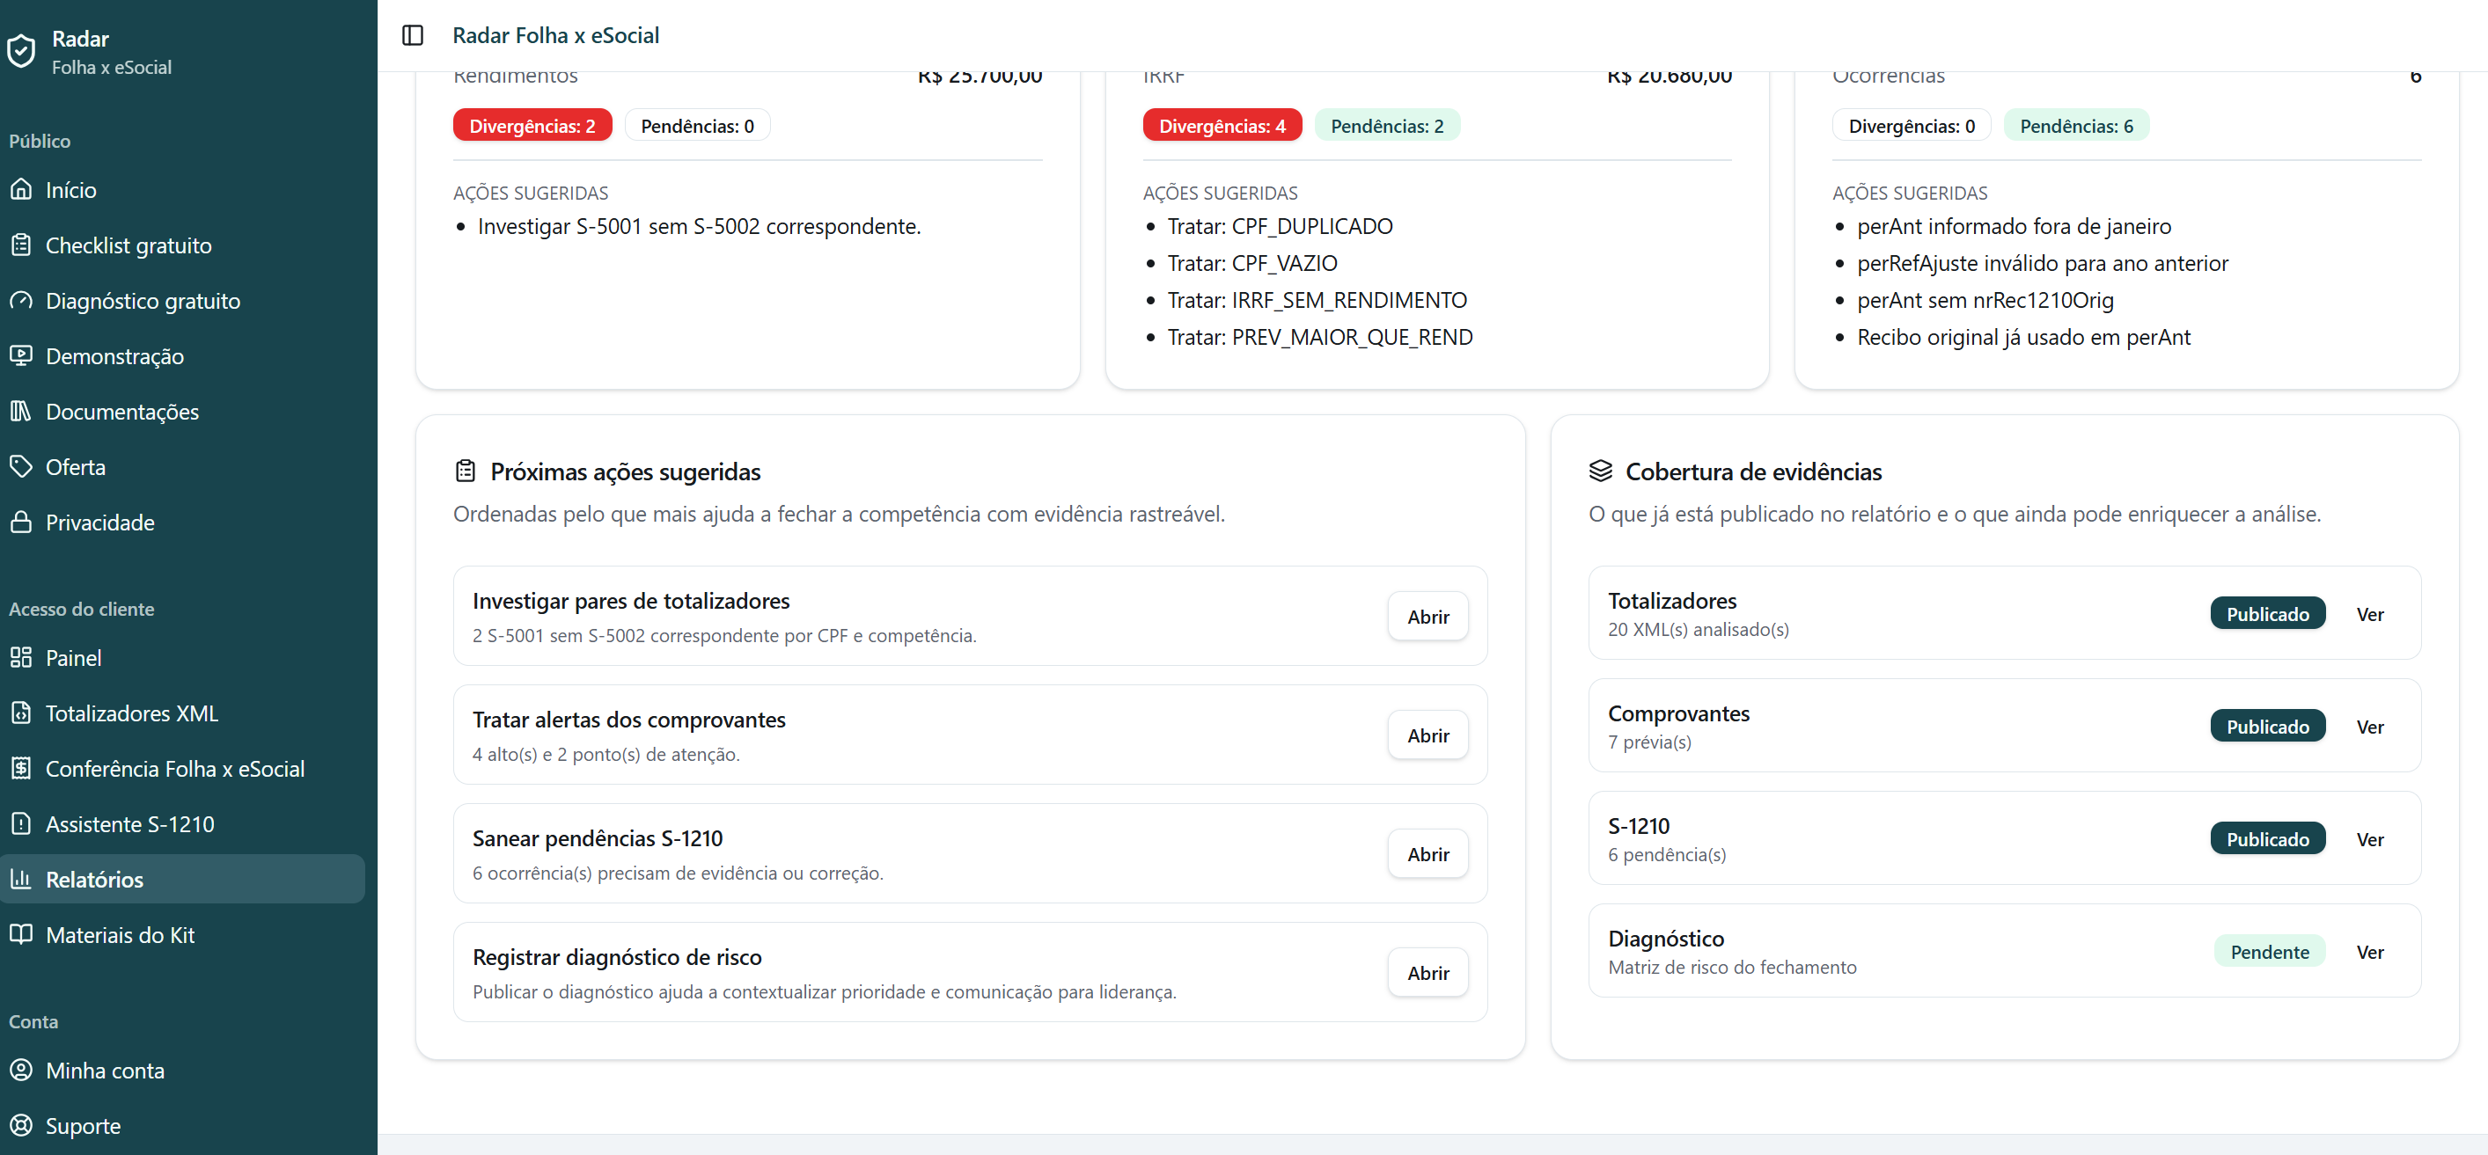2488x1155 pixels.
Task: Select Conferência Folha x eSocial
Action: pyautogui.click(x=182, y=769)
